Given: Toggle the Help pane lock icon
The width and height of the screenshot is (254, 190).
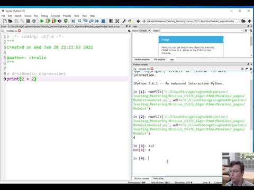Looking at the screenshot, I should (x=246, y=31).
